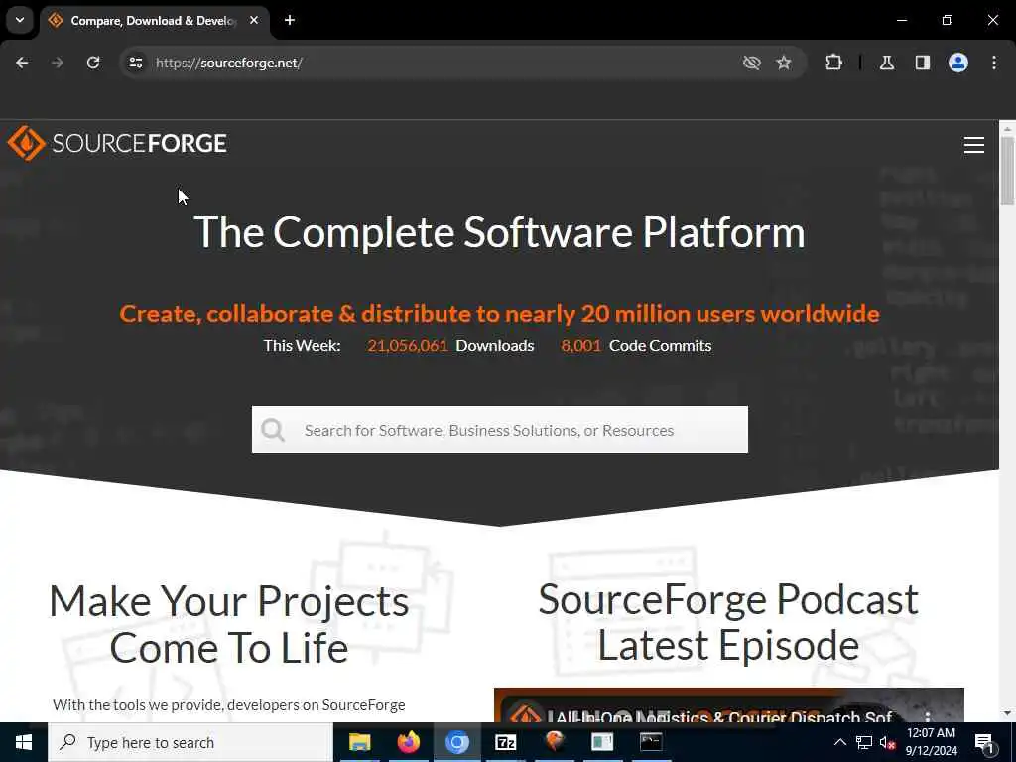This screenshot has width=1016, height=762.
Task: Open the hamburger navigation menu
Action: [974, 145]
